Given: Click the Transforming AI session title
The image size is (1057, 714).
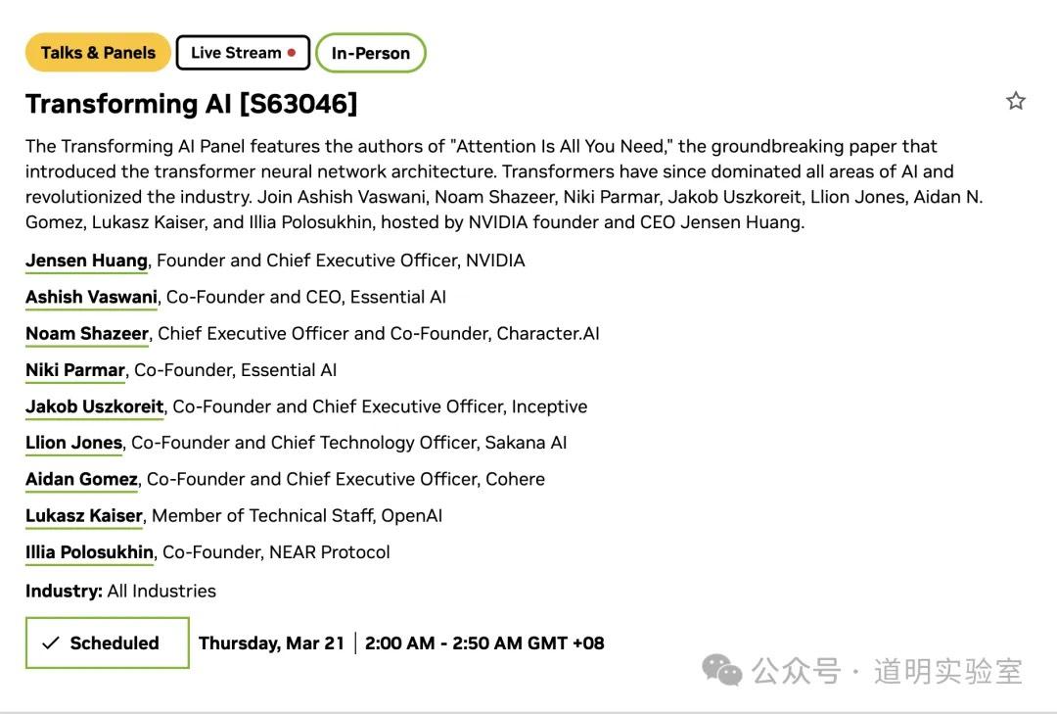Looking at the screenshot, I should click(191, 104).
